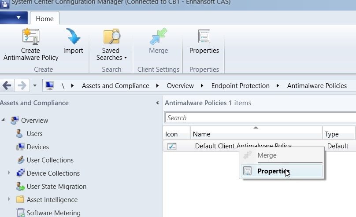This screenshot has height=217, width=356.
Task: Click the Merge icon in the ribbon
Action: (x=159, y=36)
